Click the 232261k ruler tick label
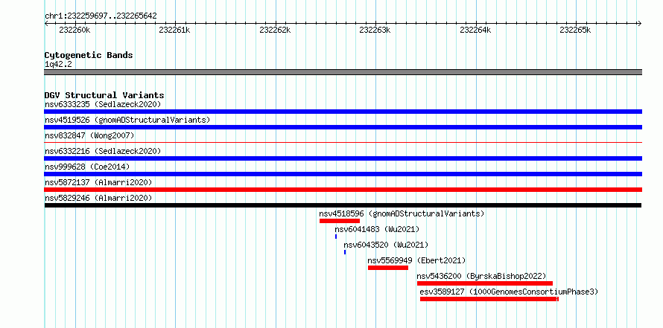The image size is (663, 328). (174, 30)
